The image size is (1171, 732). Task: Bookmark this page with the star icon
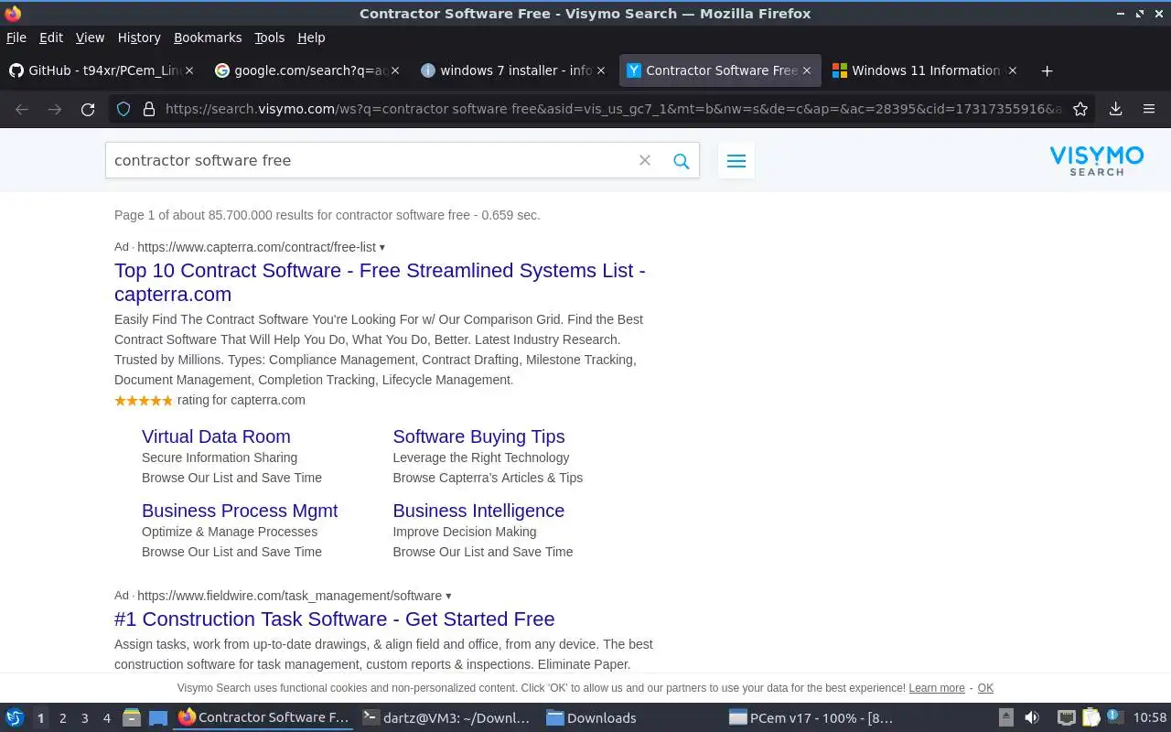(x=1080, y=109)
